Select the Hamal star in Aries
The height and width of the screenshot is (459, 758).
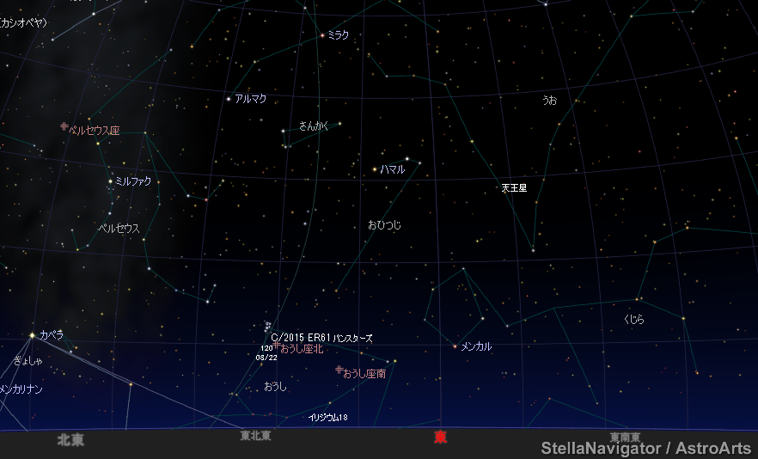tap(375, 169)
